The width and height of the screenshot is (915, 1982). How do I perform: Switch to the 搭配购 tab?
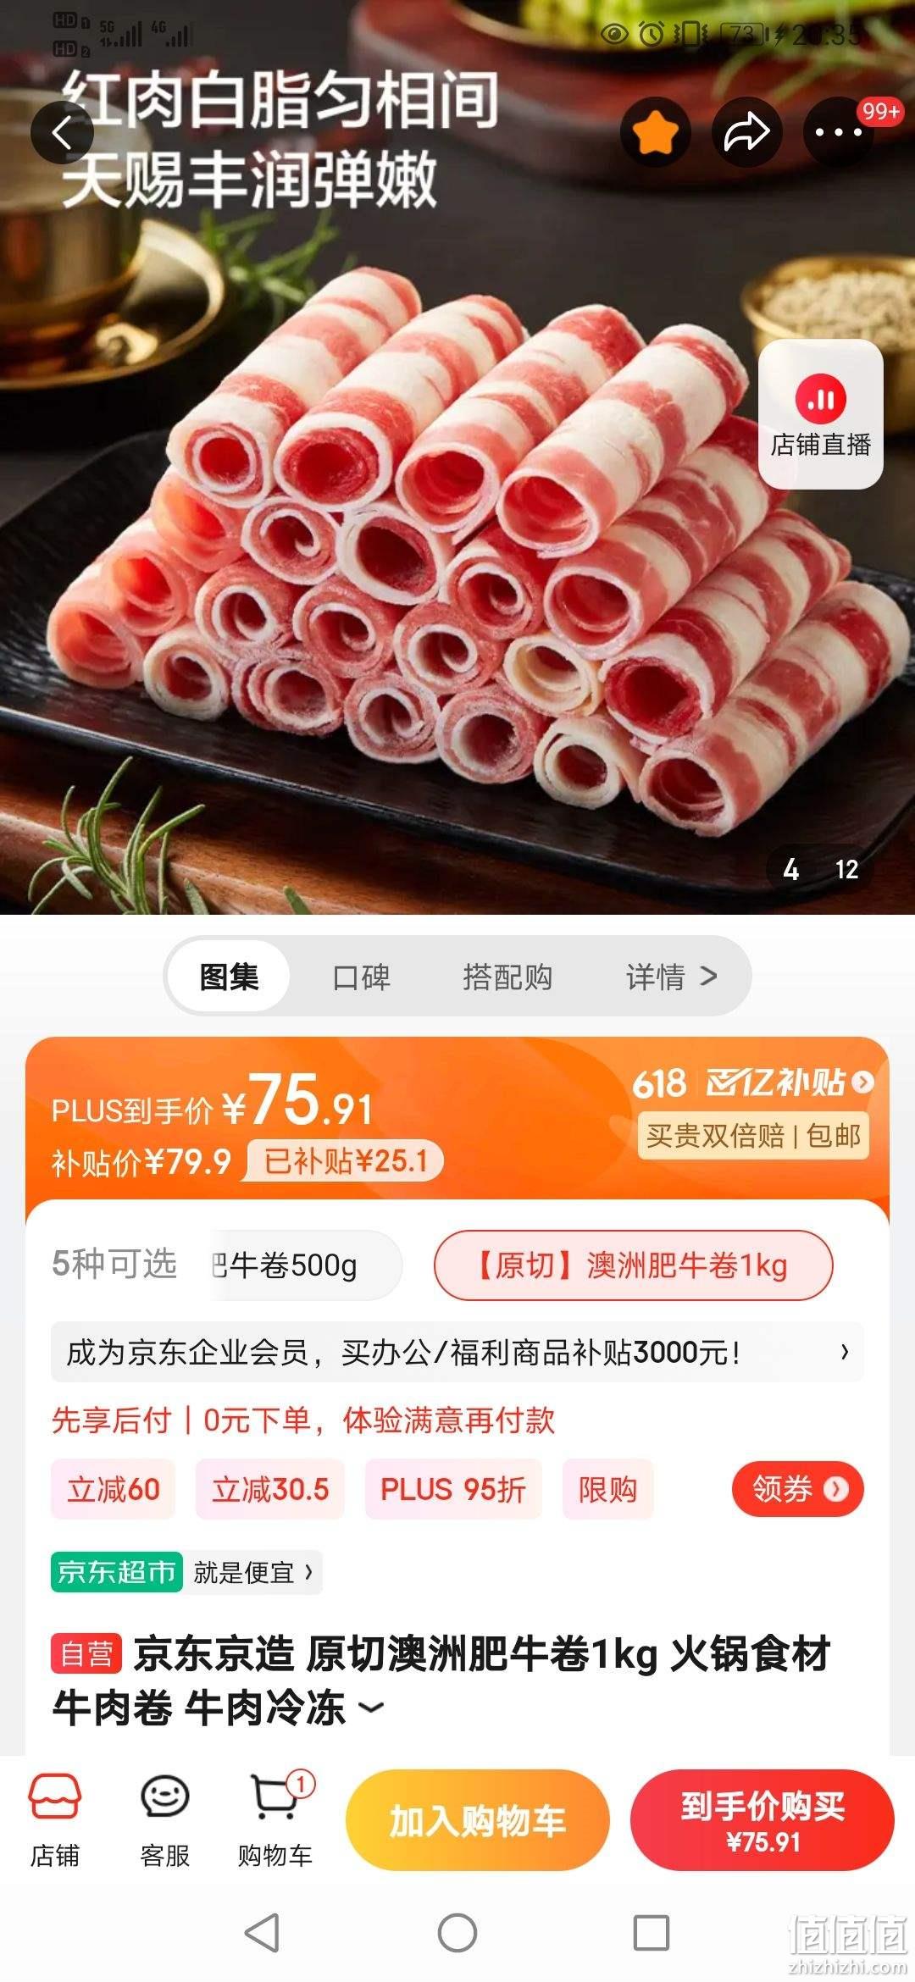[507, 977]
